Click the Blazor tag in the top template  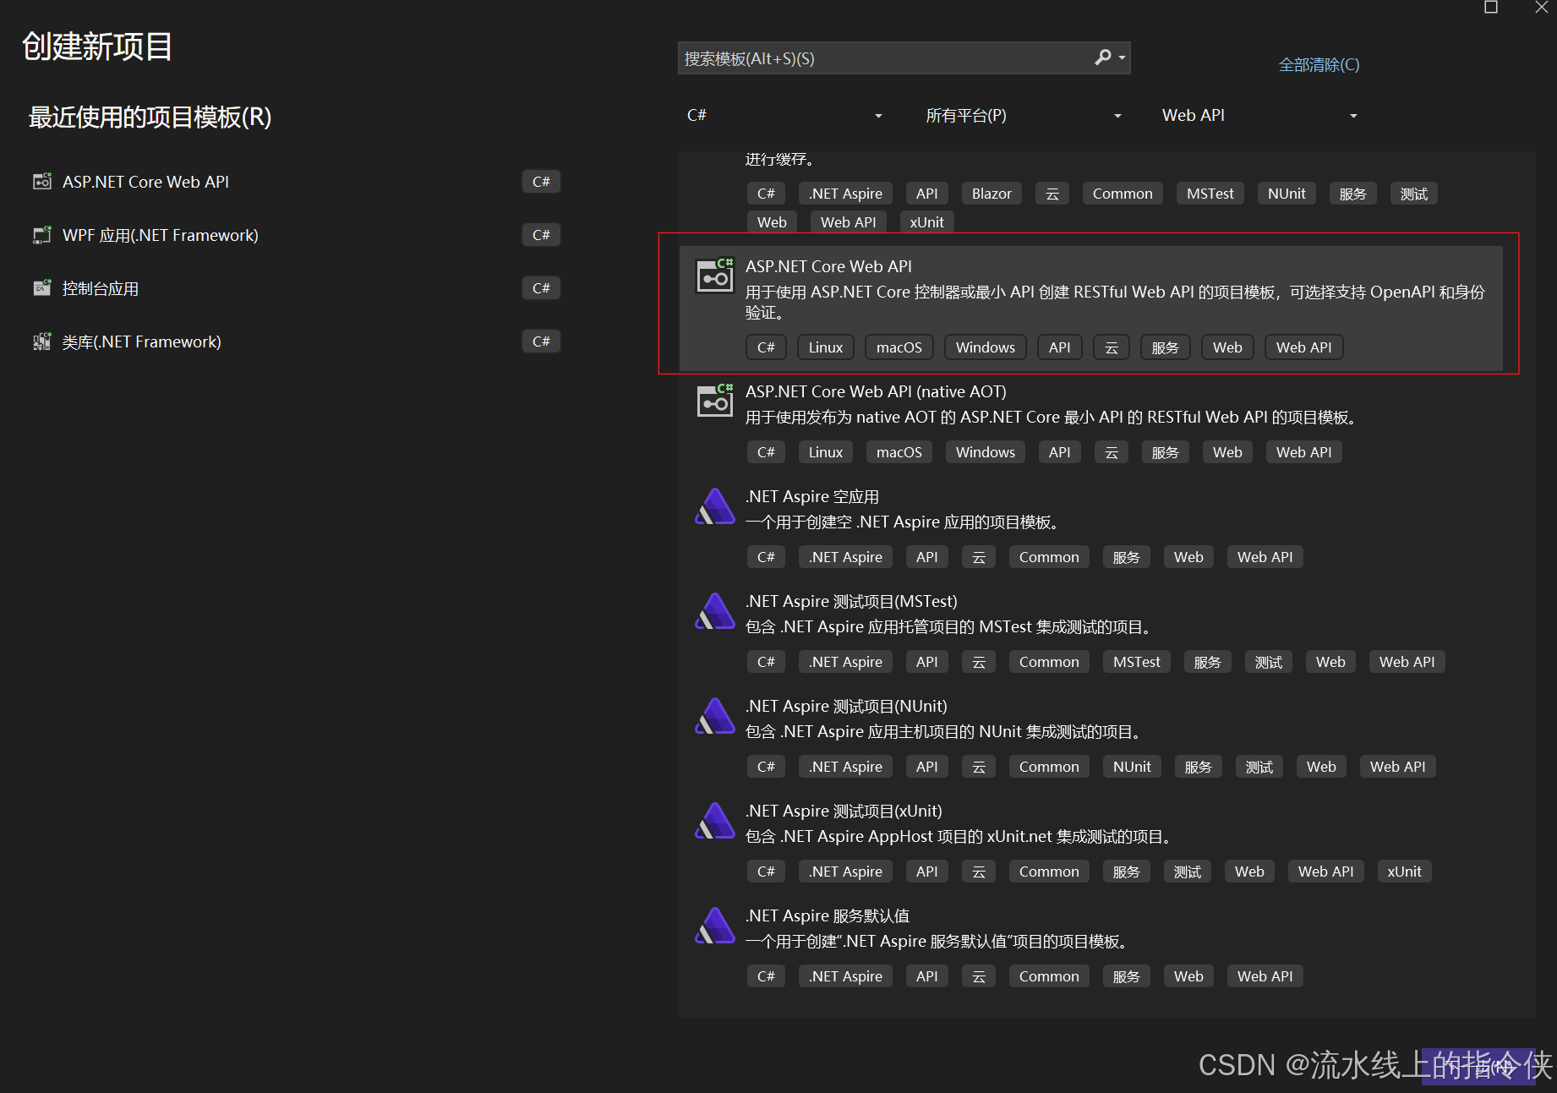(992, 194)
